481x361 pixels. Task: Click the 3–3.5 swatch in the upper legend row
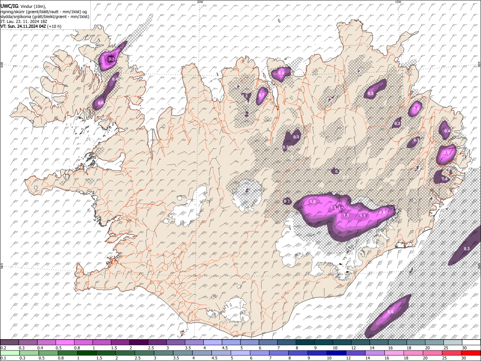pos(175,342)
